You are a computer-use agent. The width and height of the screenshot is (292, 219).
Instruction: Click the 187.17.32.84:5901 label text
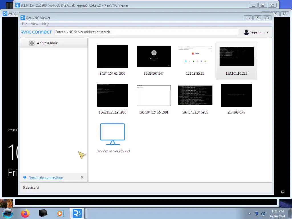(x=195, y=112)
